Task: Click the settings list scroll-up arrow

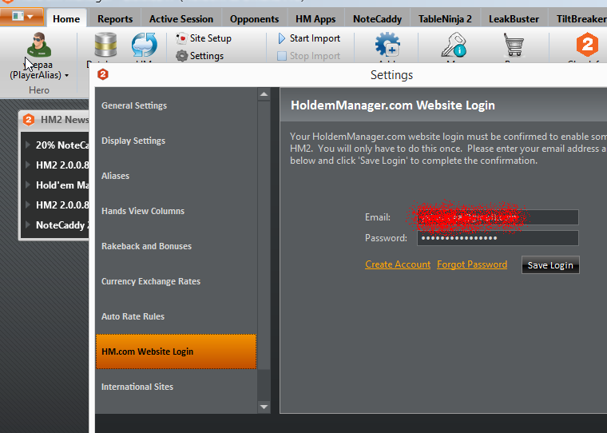Action: tap(264, 94)
